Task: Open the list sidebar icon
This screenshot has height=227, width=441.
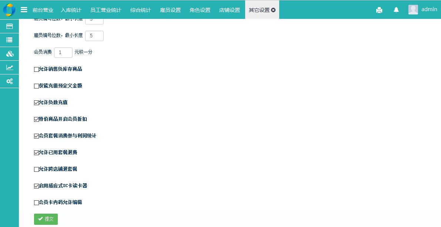Action: point(10,40)
